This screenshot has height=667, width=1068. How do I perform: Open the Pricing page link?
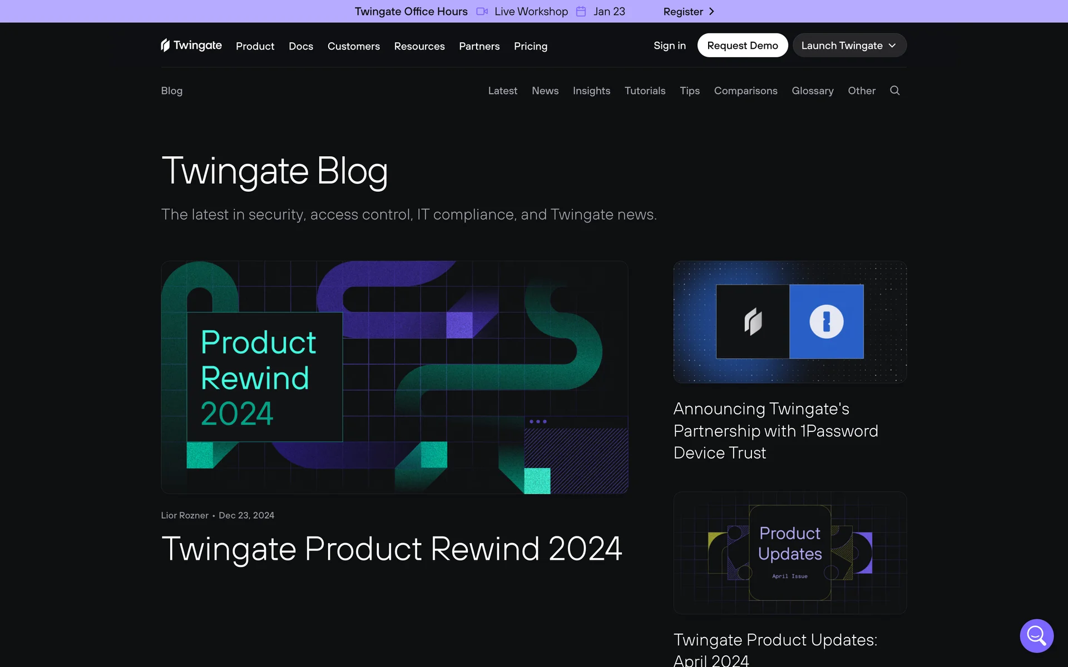530,46
